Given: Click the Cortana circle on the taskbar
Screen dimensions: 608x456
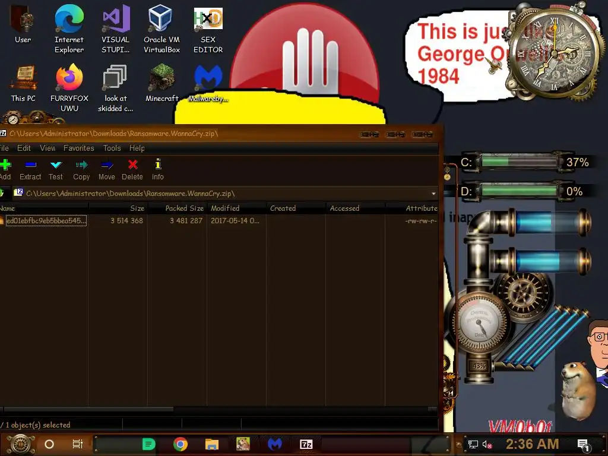Looking at the screenshot, I should tap(49, 444).
